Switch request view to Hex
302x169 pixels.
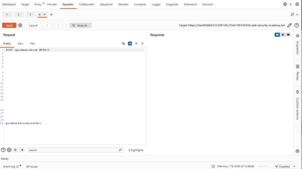[32, 43]
